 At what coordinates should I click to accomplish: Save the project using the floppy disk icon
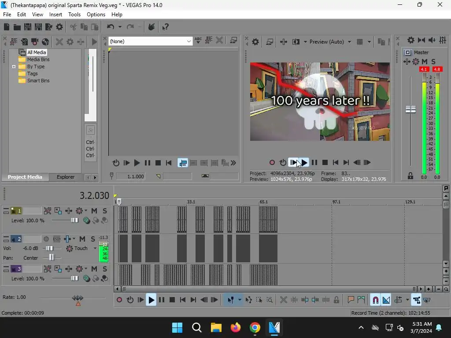[x=28, y=27]
